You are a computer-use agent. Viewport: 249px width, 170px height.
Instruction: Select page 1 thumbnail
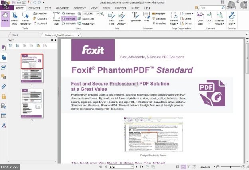pyautogui.click(x=32, y=68)
